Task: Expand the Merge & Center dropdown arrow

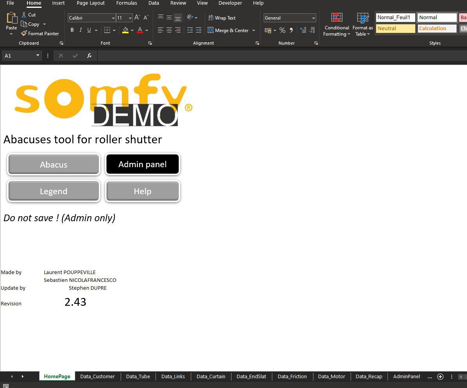Action: (254, 31)
